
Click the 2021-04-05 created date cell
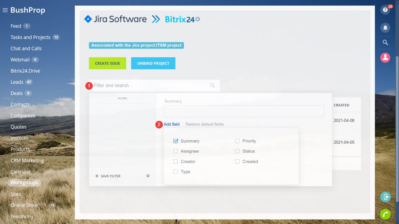344,142
